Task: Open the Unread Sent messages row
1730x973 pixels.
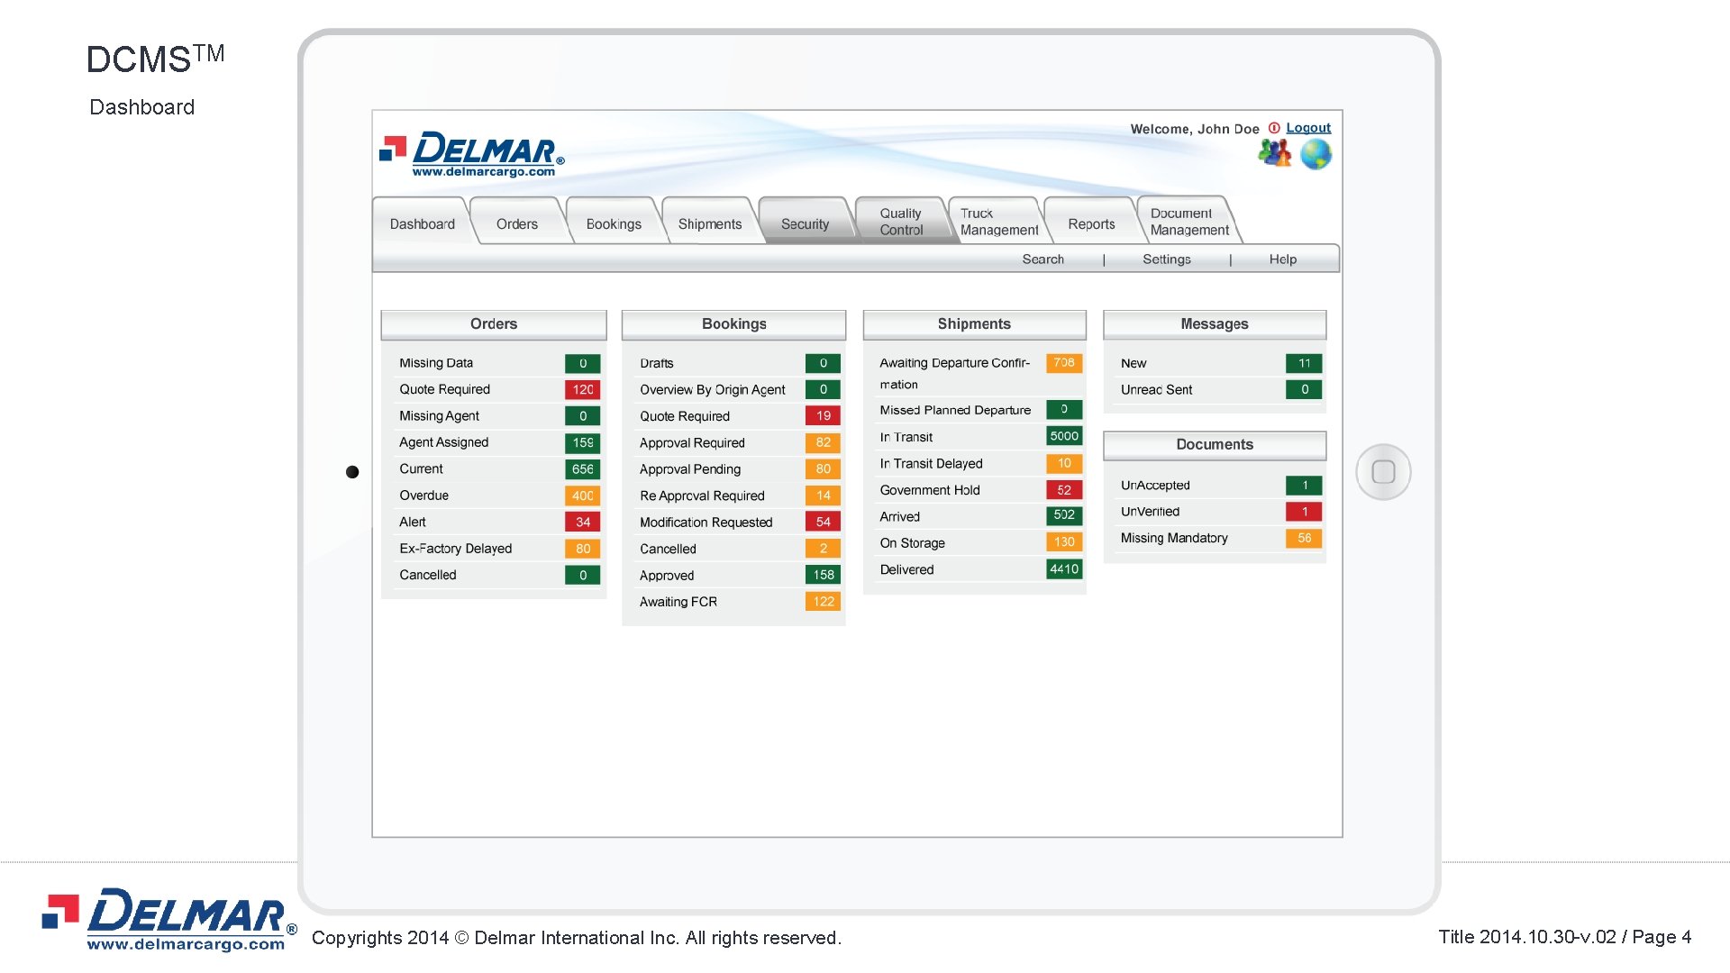Action: coord(1220,390)
